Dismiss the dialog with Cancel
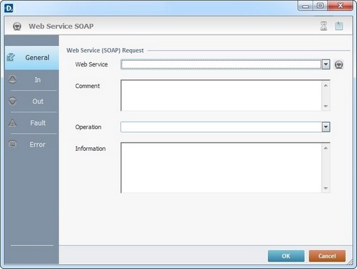This screenshot has width=357, height=269. pyautogui.click(x=327, y=255)
